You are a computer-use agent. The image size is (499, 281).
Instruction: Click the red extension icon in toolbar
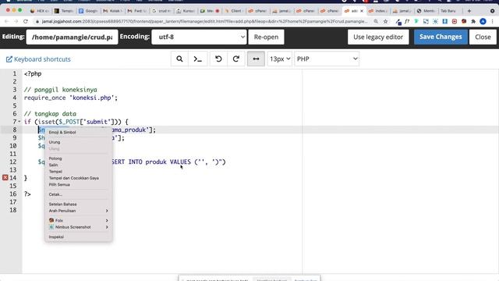[x=454, y=21]
